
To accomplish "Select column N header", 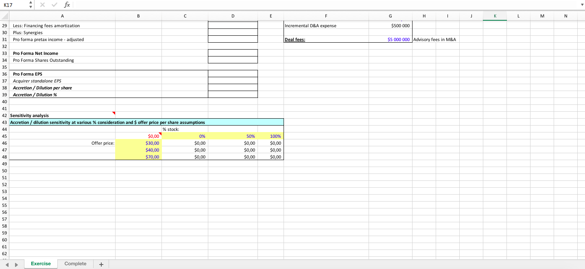I will [565, 16].
